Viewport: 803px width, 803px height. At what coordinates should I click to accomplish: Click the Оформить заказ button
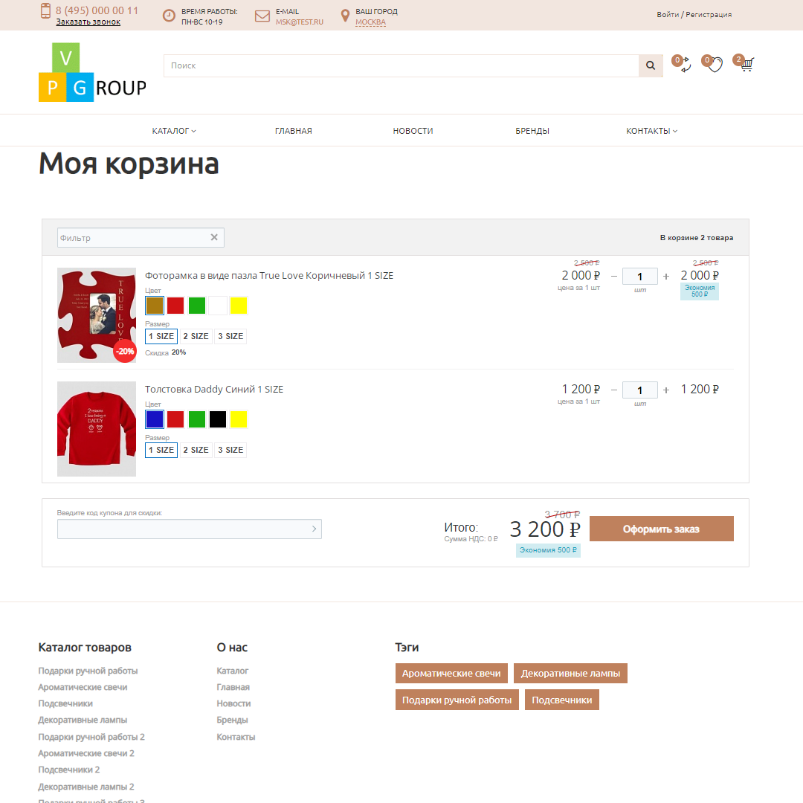click(661, 529)
